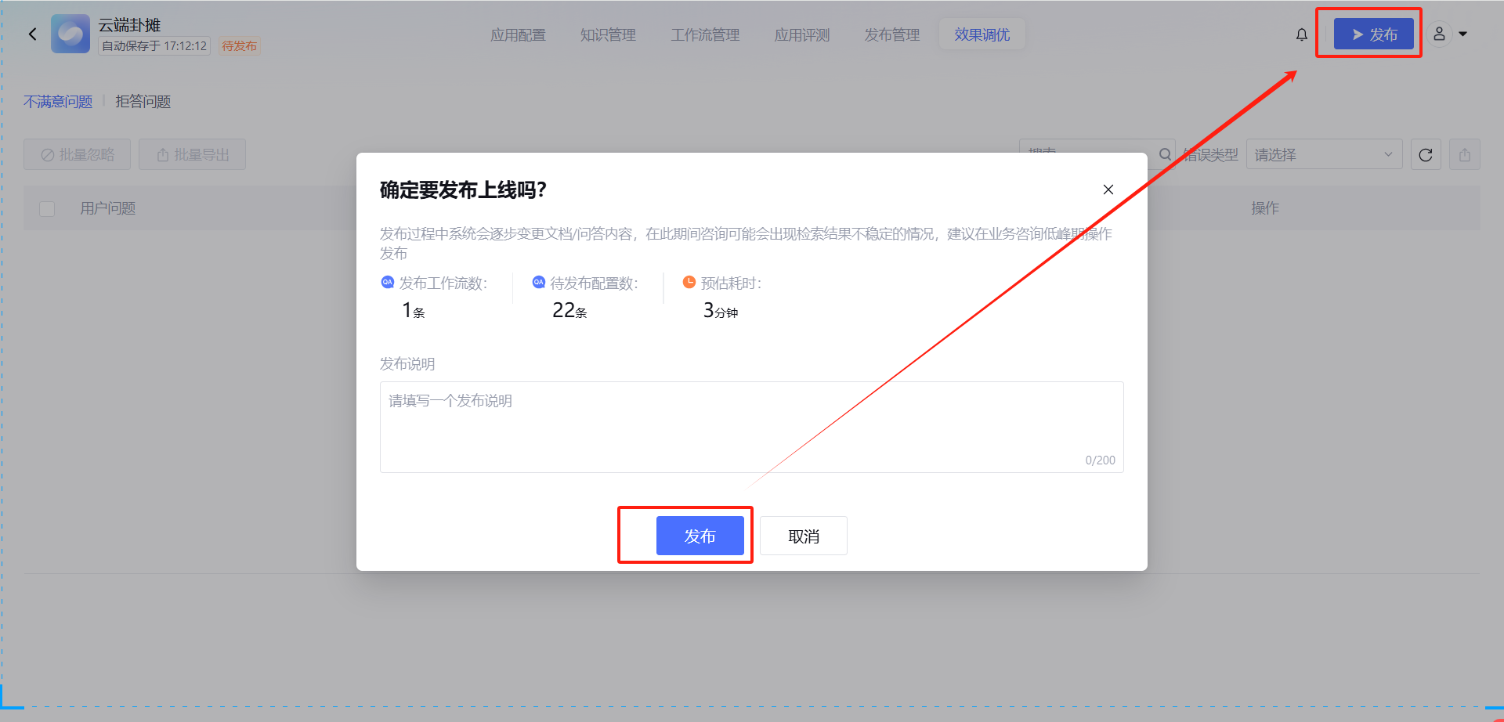Click the 预估耗时 clock icon
This screenshot has width=1504, height=722.
[x=689, y=283]
